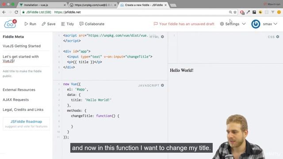Click the CSS editor pane

click(x=226, y=48)
